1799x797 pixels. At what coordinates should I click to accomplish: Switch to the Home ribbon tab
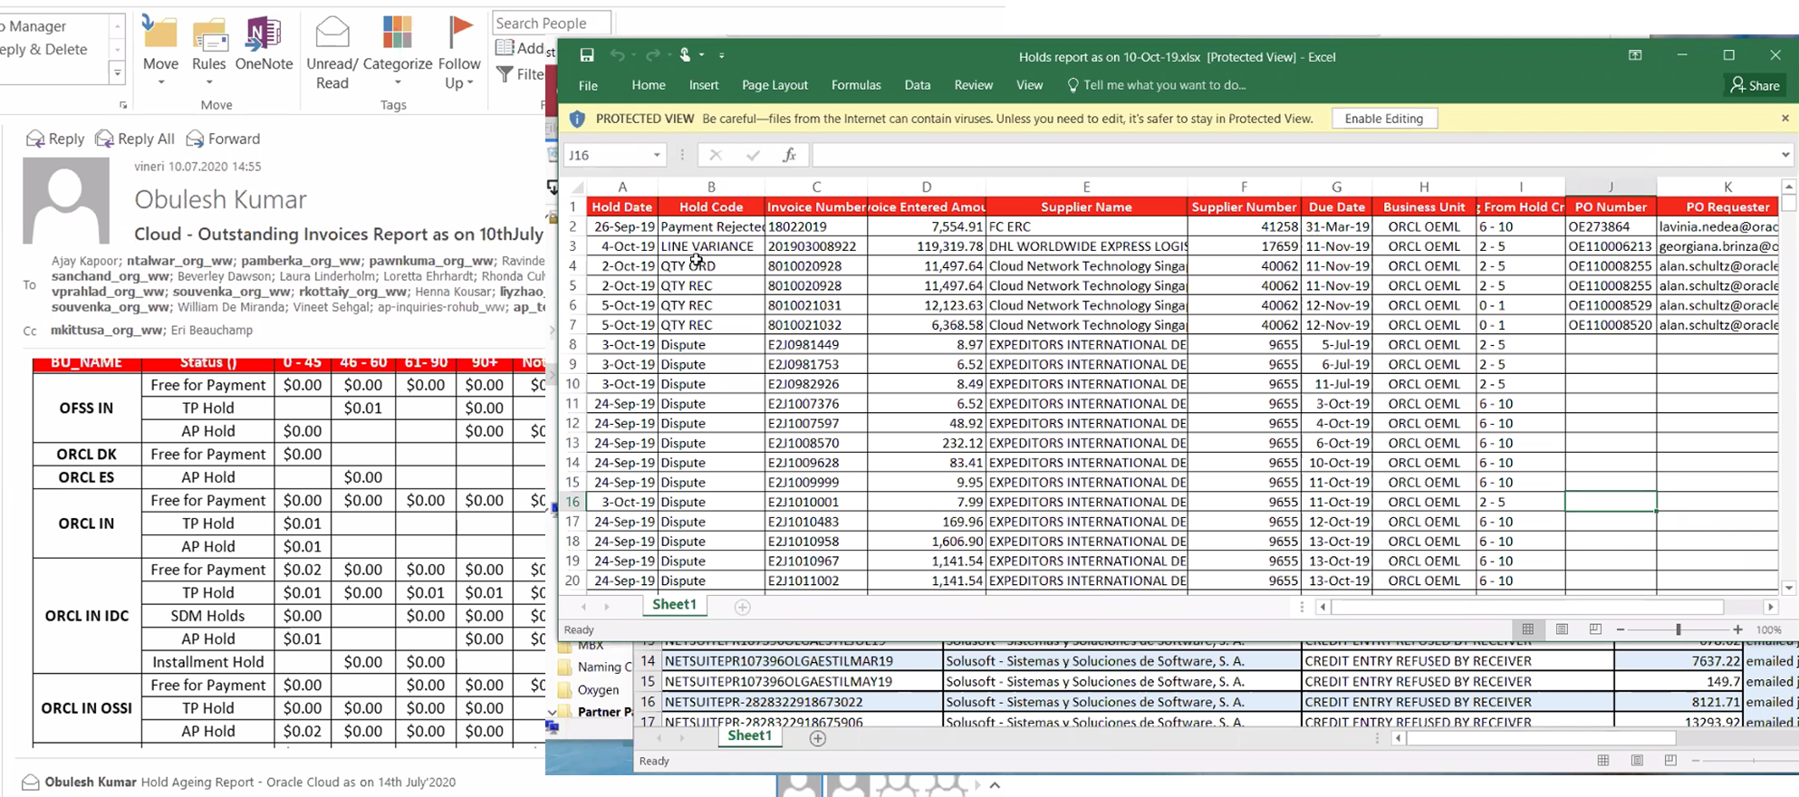pos(649,85)
